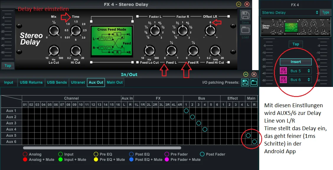The height and width of the screenshot is (170, 333).
Task: Click the pink FX icon beside Bus 6
Action: [x=283, y=80]
